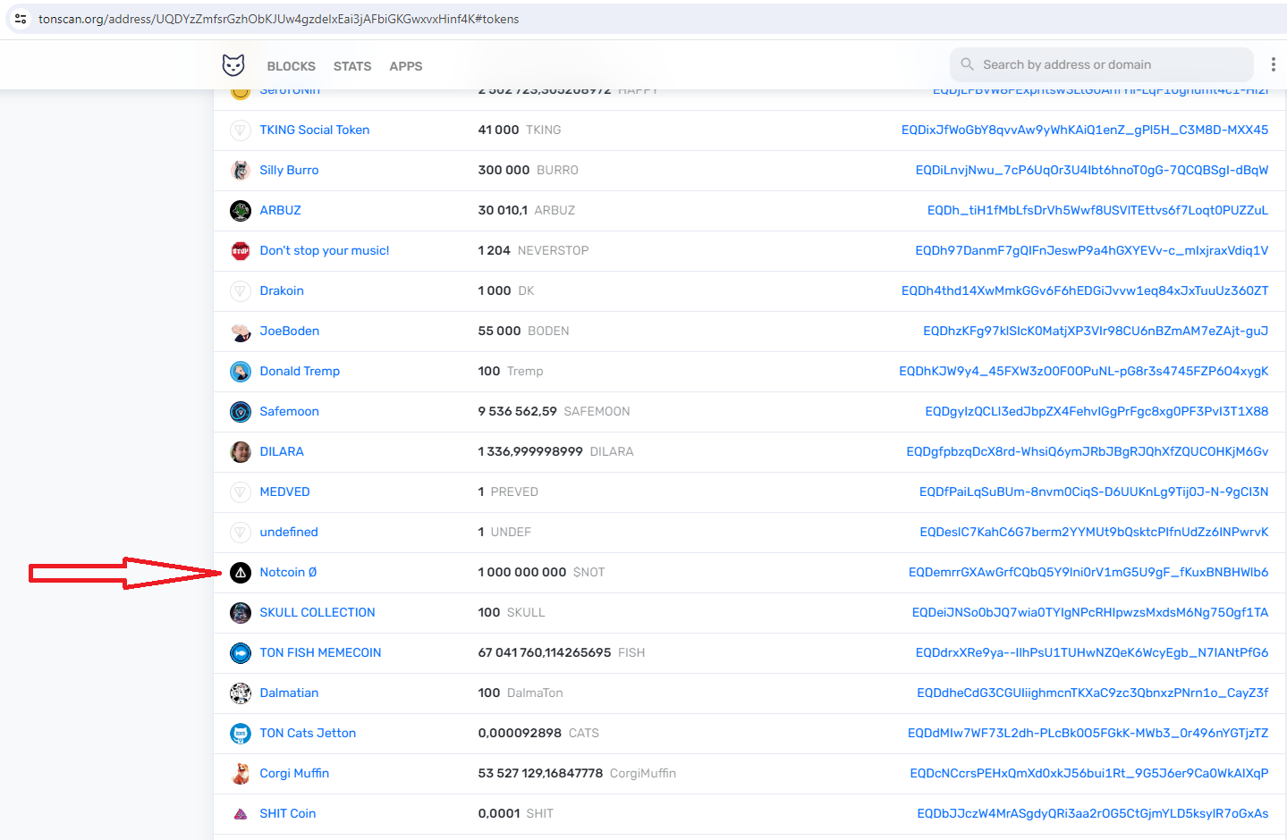This screenshot has height=840, width=1287.
Task: Click the Safemoon balance 9 536 562,59
Action: pyautogui.click(x=517, y=411)
